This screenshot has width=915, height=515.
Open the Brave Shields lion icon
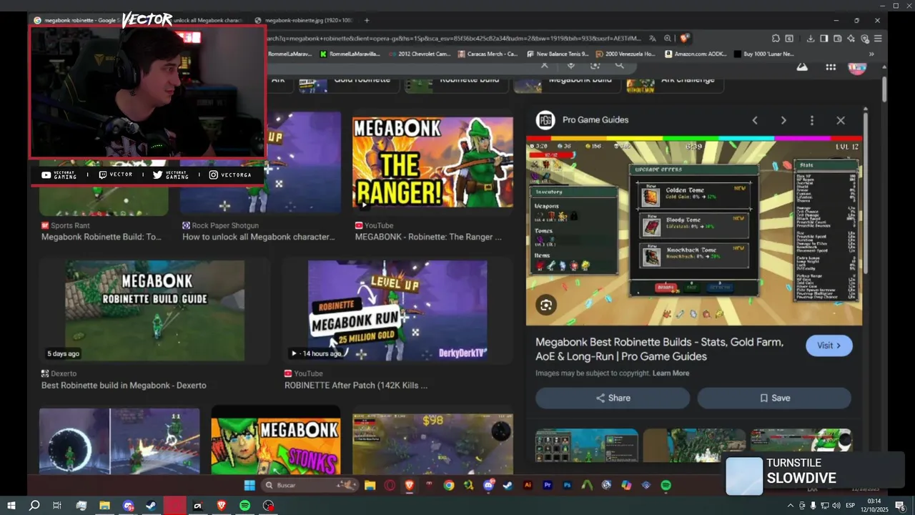(x=684, y=39)
